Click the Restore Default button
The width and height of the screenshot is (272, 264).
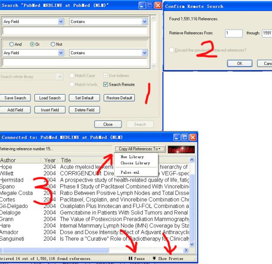coord(119,98)
